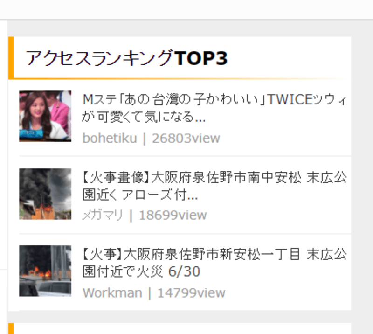Open the black smoke fire thumbnail
Screen dimensions: 373x334
coord(45,194)
